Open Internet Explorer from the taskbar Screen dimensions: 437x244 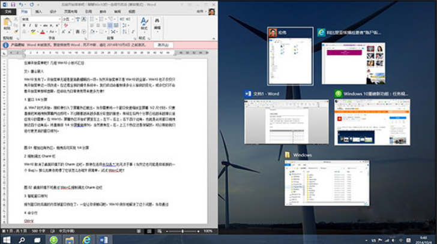(86, 240)
